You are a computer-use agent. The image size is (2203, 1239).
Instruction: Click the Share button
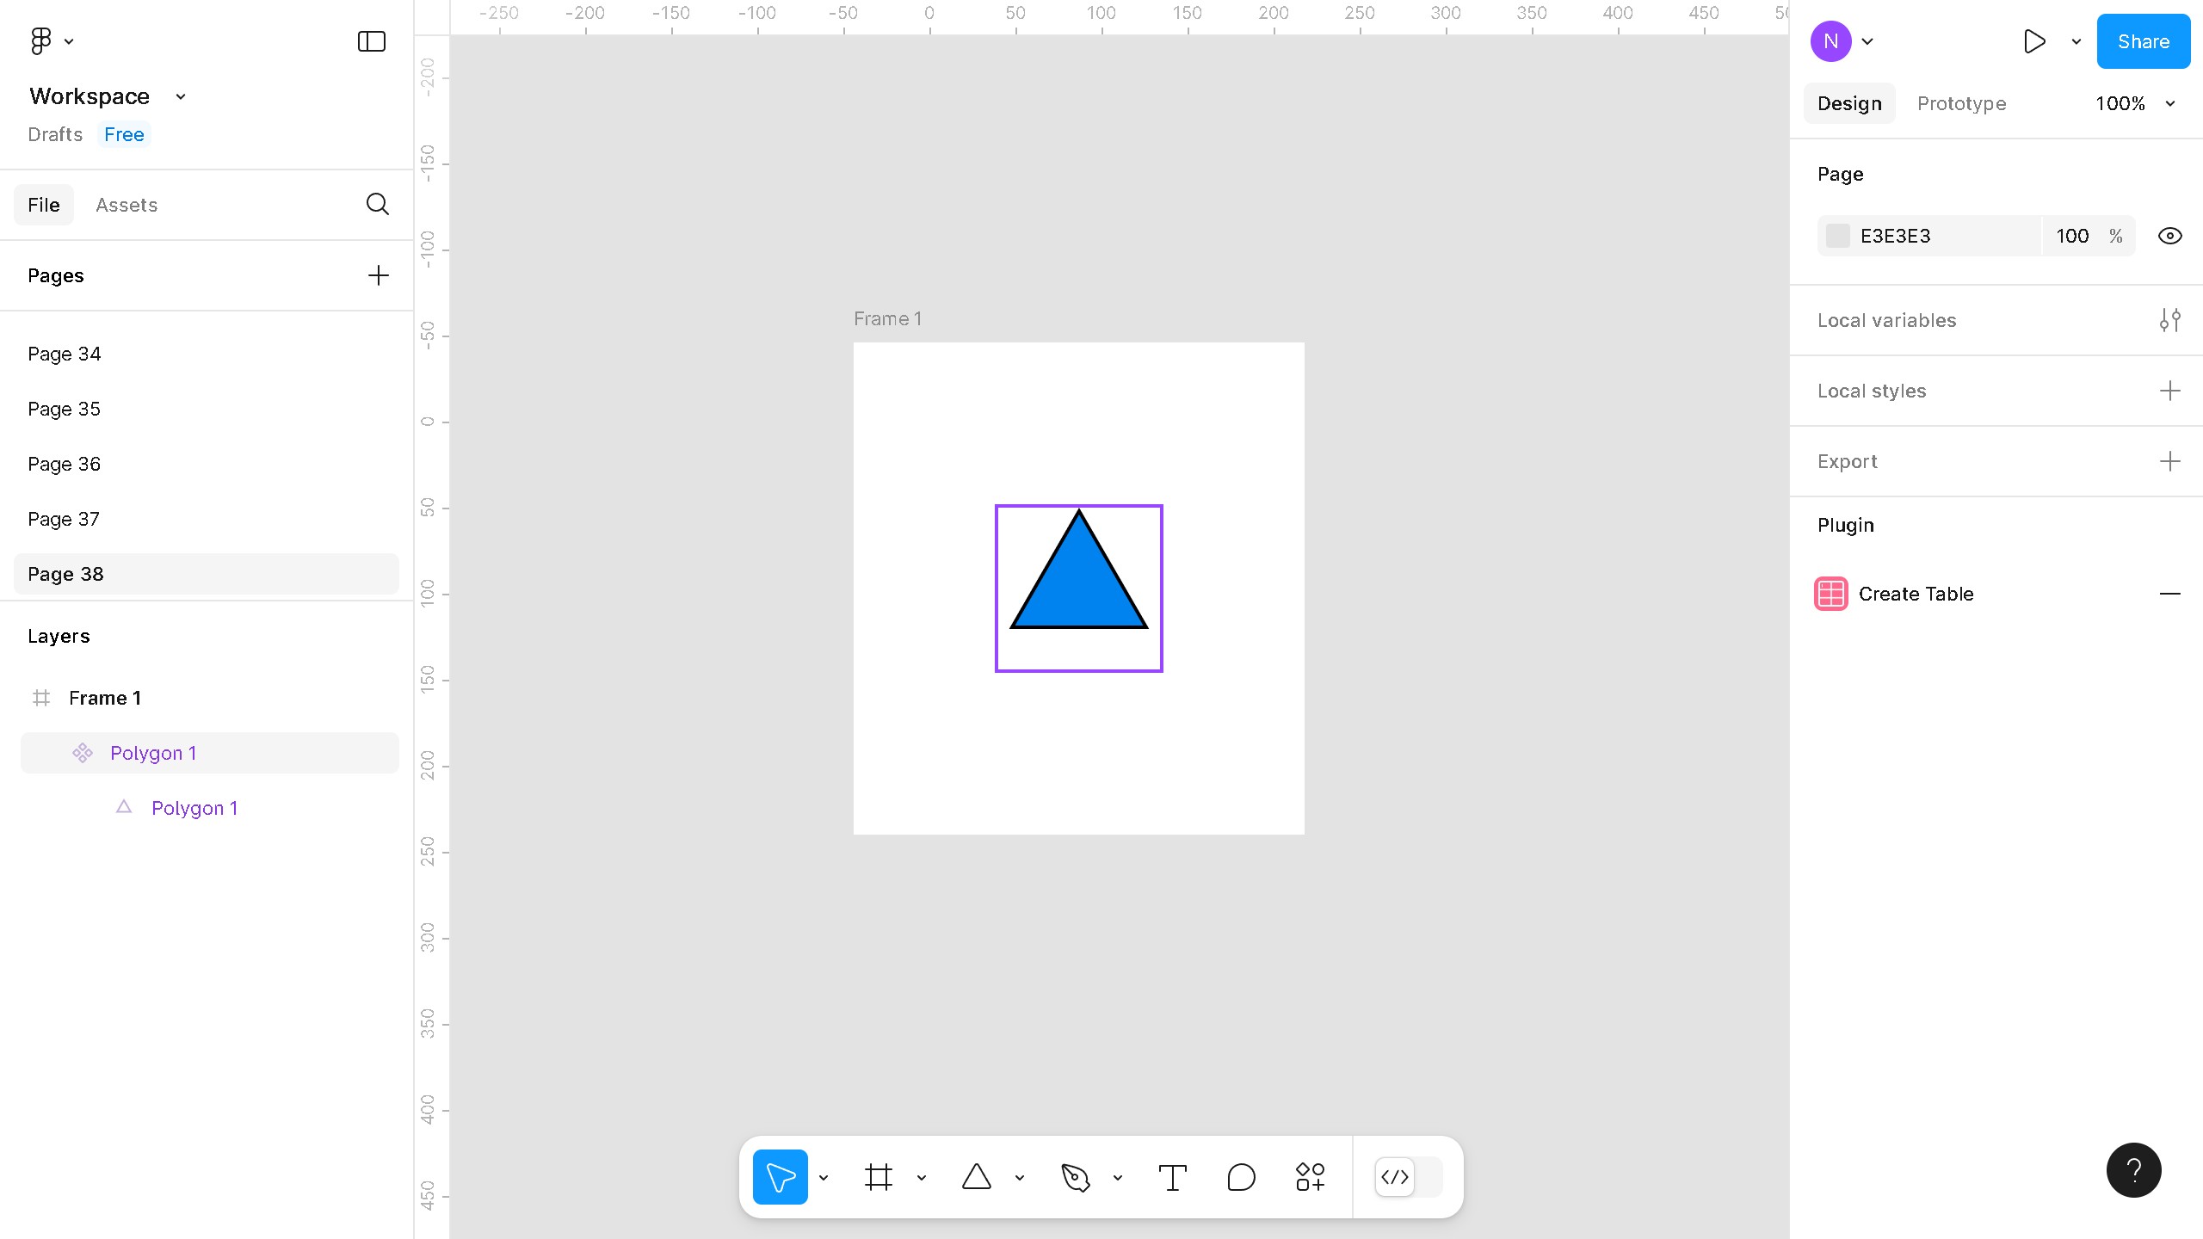2142,40
